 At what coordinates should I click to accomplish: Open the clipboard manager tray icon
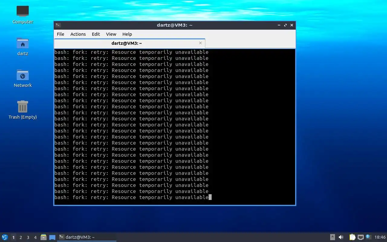tap(352, 237)
